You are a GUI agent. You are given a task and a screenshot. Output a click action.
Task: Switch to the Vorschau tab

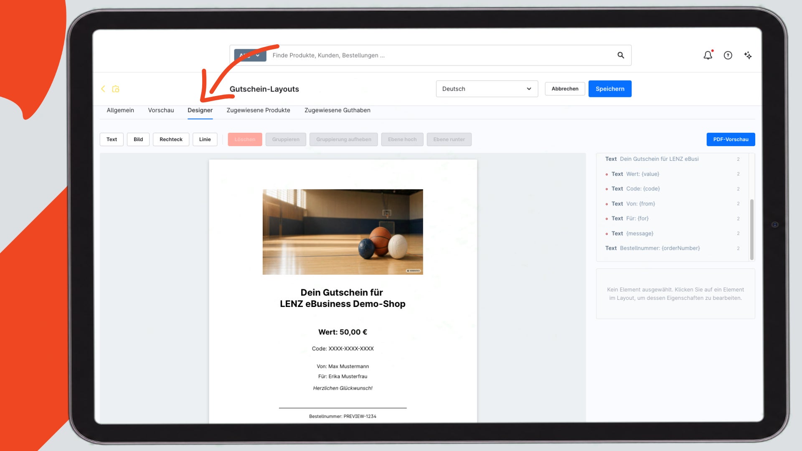161,110
